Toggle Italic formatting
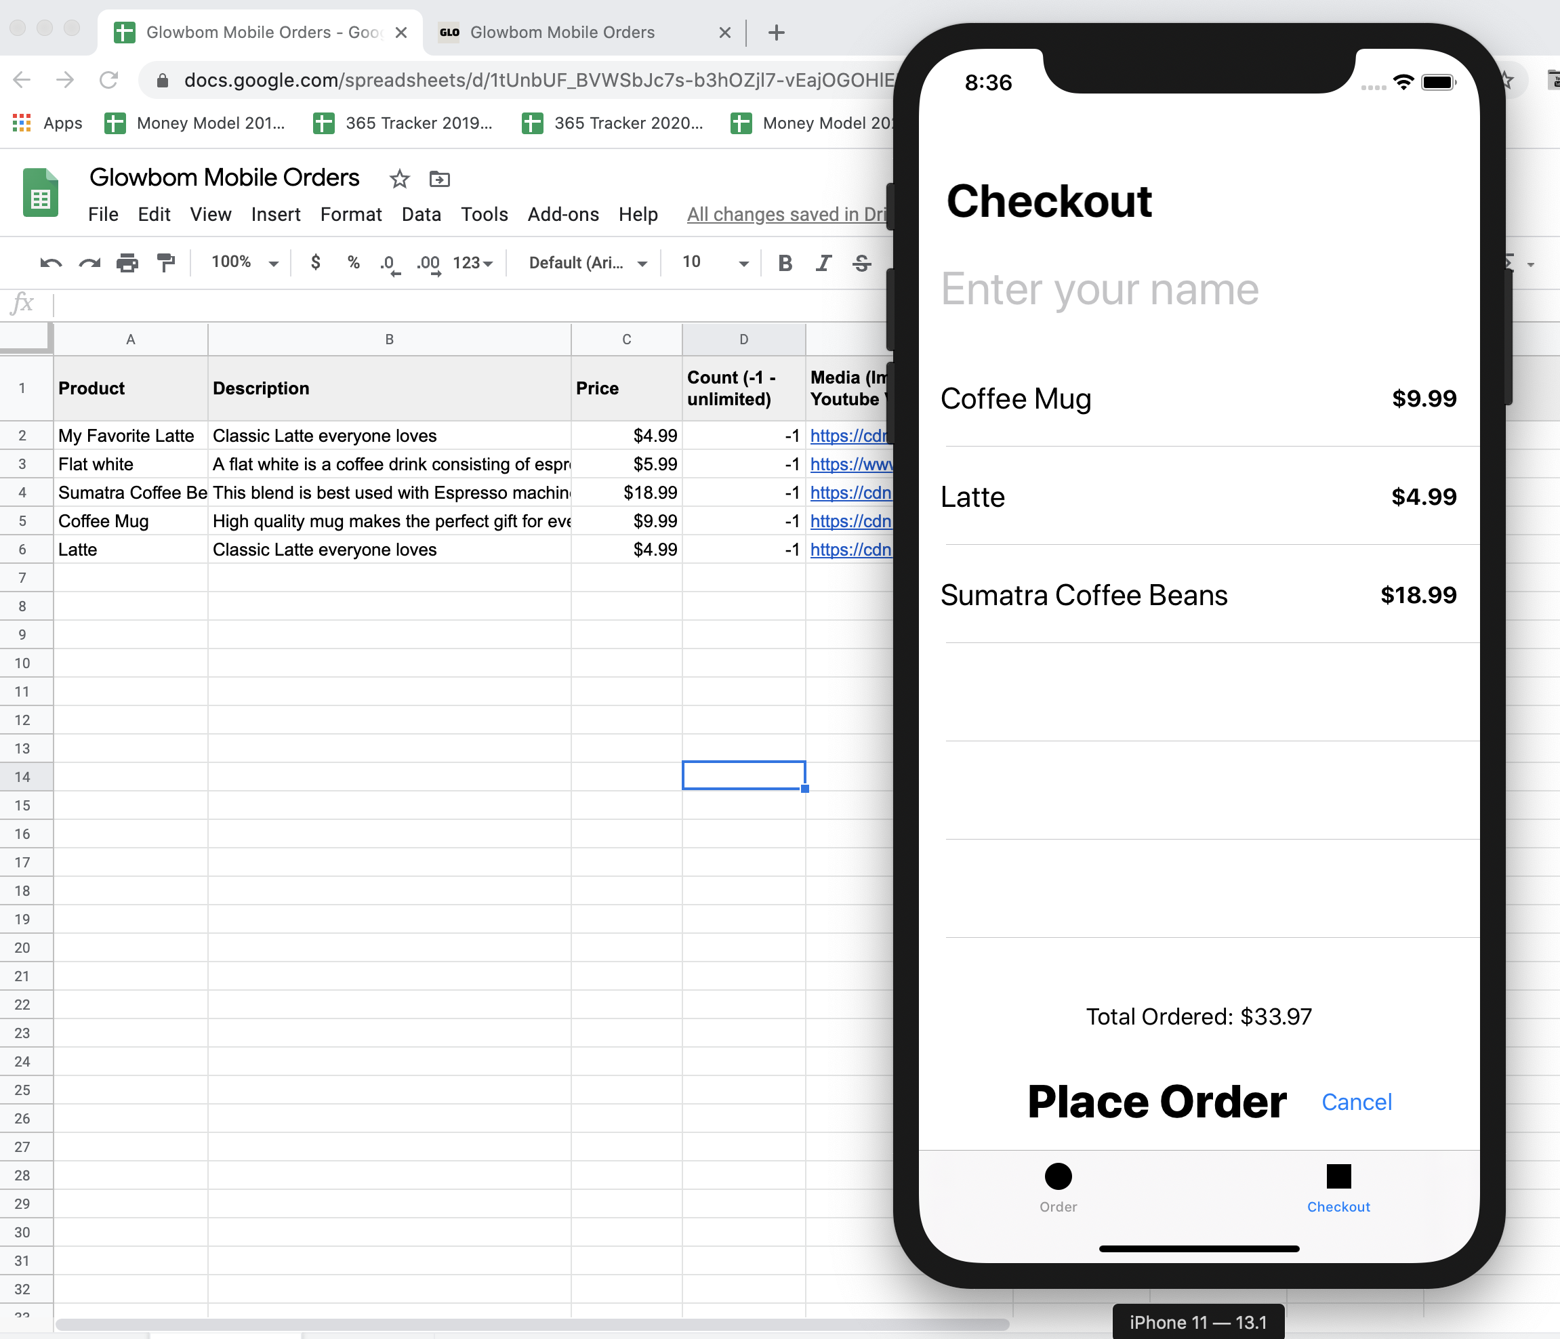 pos(823,263)
